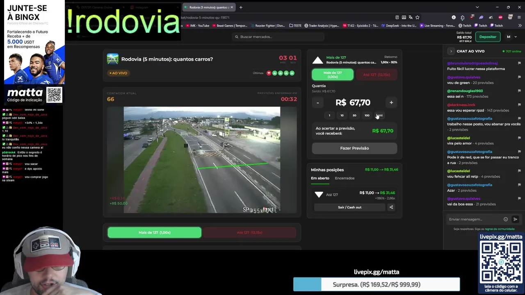Open reader view icon in address bar
The height and width of the screenshot is (295, 525).
pos(397,17)
